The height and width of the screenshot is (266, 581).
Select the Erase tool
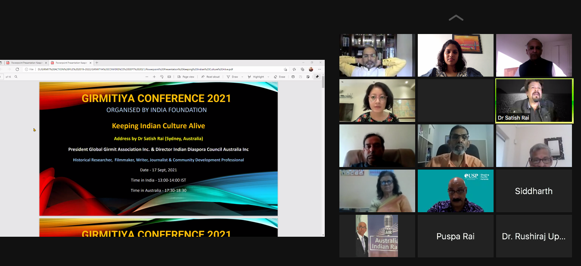280,77
